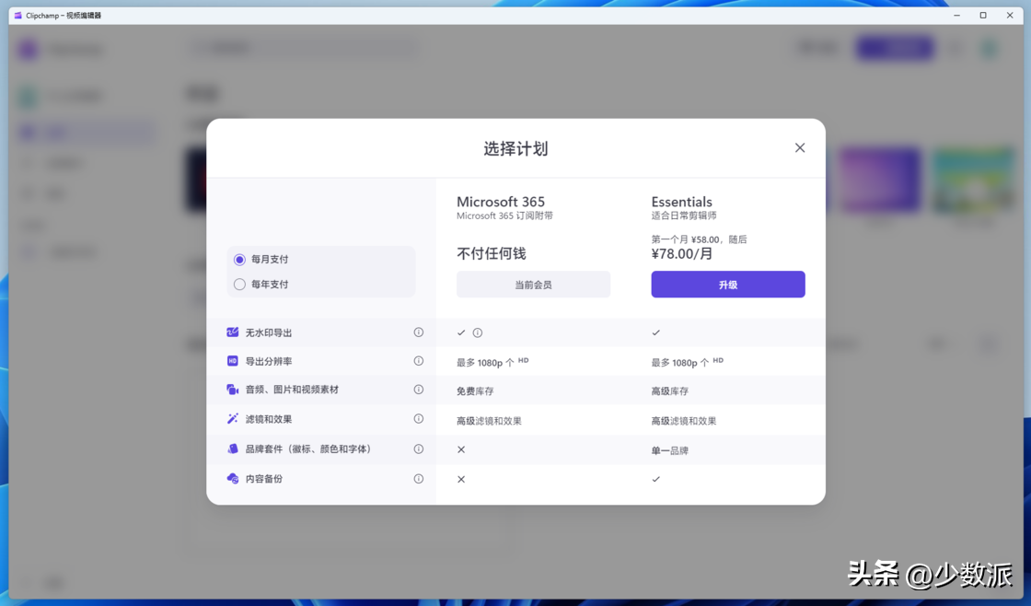Click the Clipchamp icon in title bar
This screenshot has width=1031, height=606.
(x=17, y=16)
